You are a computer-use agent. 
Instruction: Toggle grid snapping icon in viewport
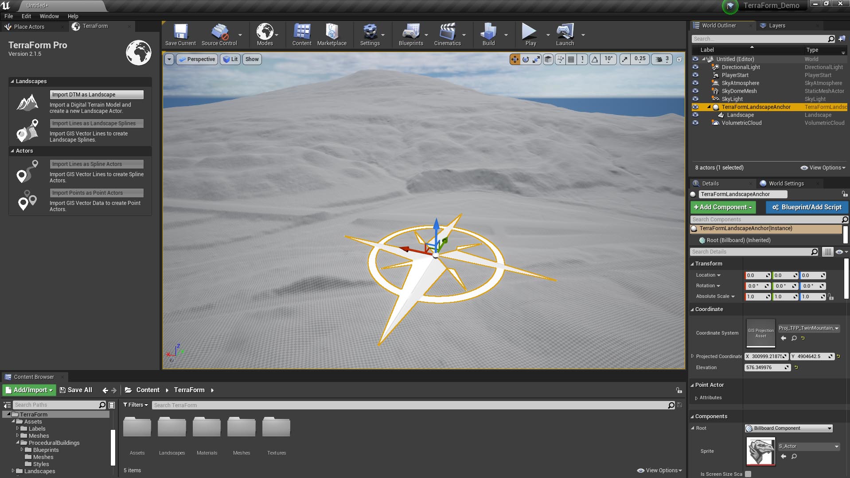[x=571, y=59]
